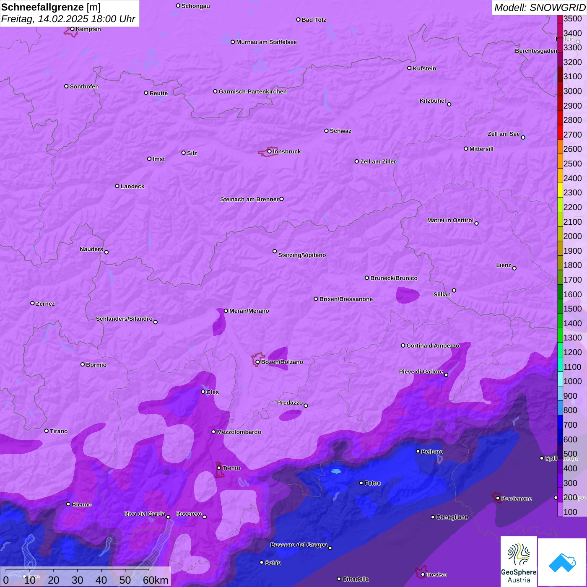Click the legend value 2000
This screenshot has height=587, width=587.
coord(573,236)
